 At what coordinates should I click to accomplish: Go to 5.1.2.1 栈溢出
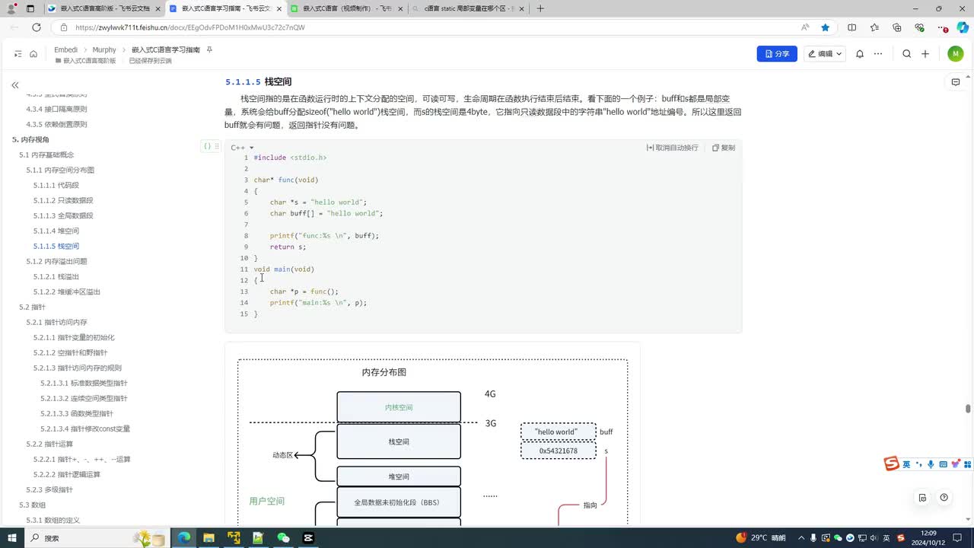(x=56, y=276)
